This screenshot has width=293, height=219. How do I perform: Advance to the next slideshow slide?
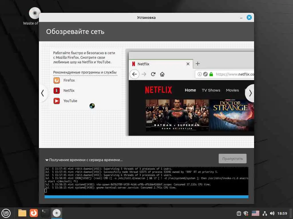pos(250,93)
